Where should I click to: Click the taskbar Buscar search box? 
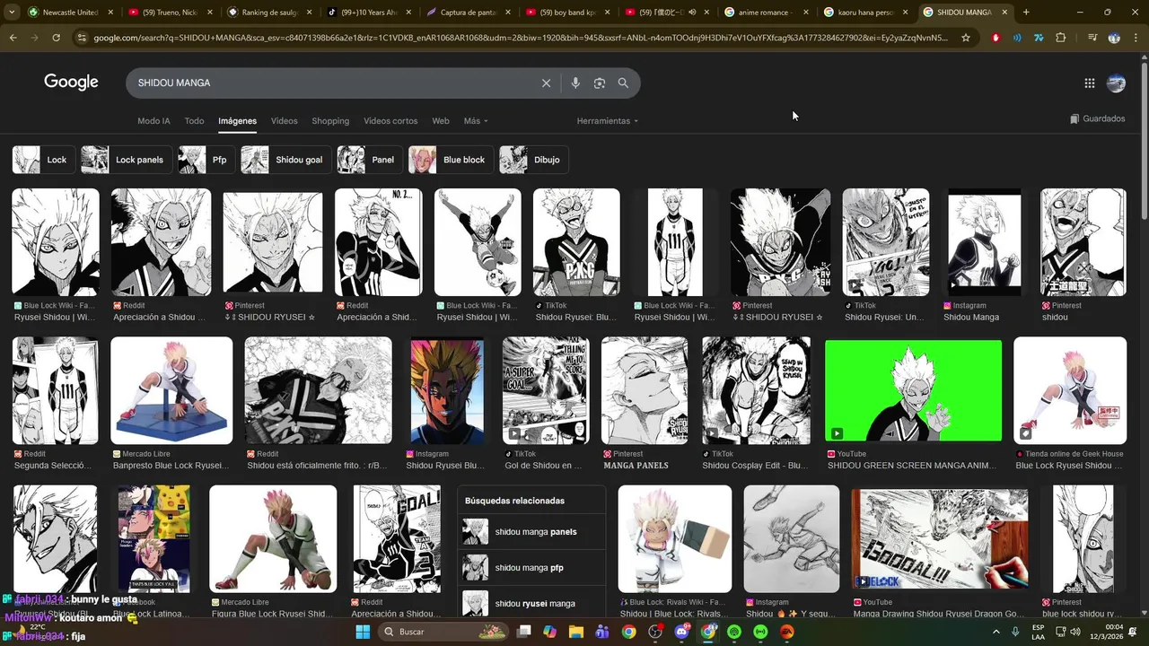click(444, 632)
